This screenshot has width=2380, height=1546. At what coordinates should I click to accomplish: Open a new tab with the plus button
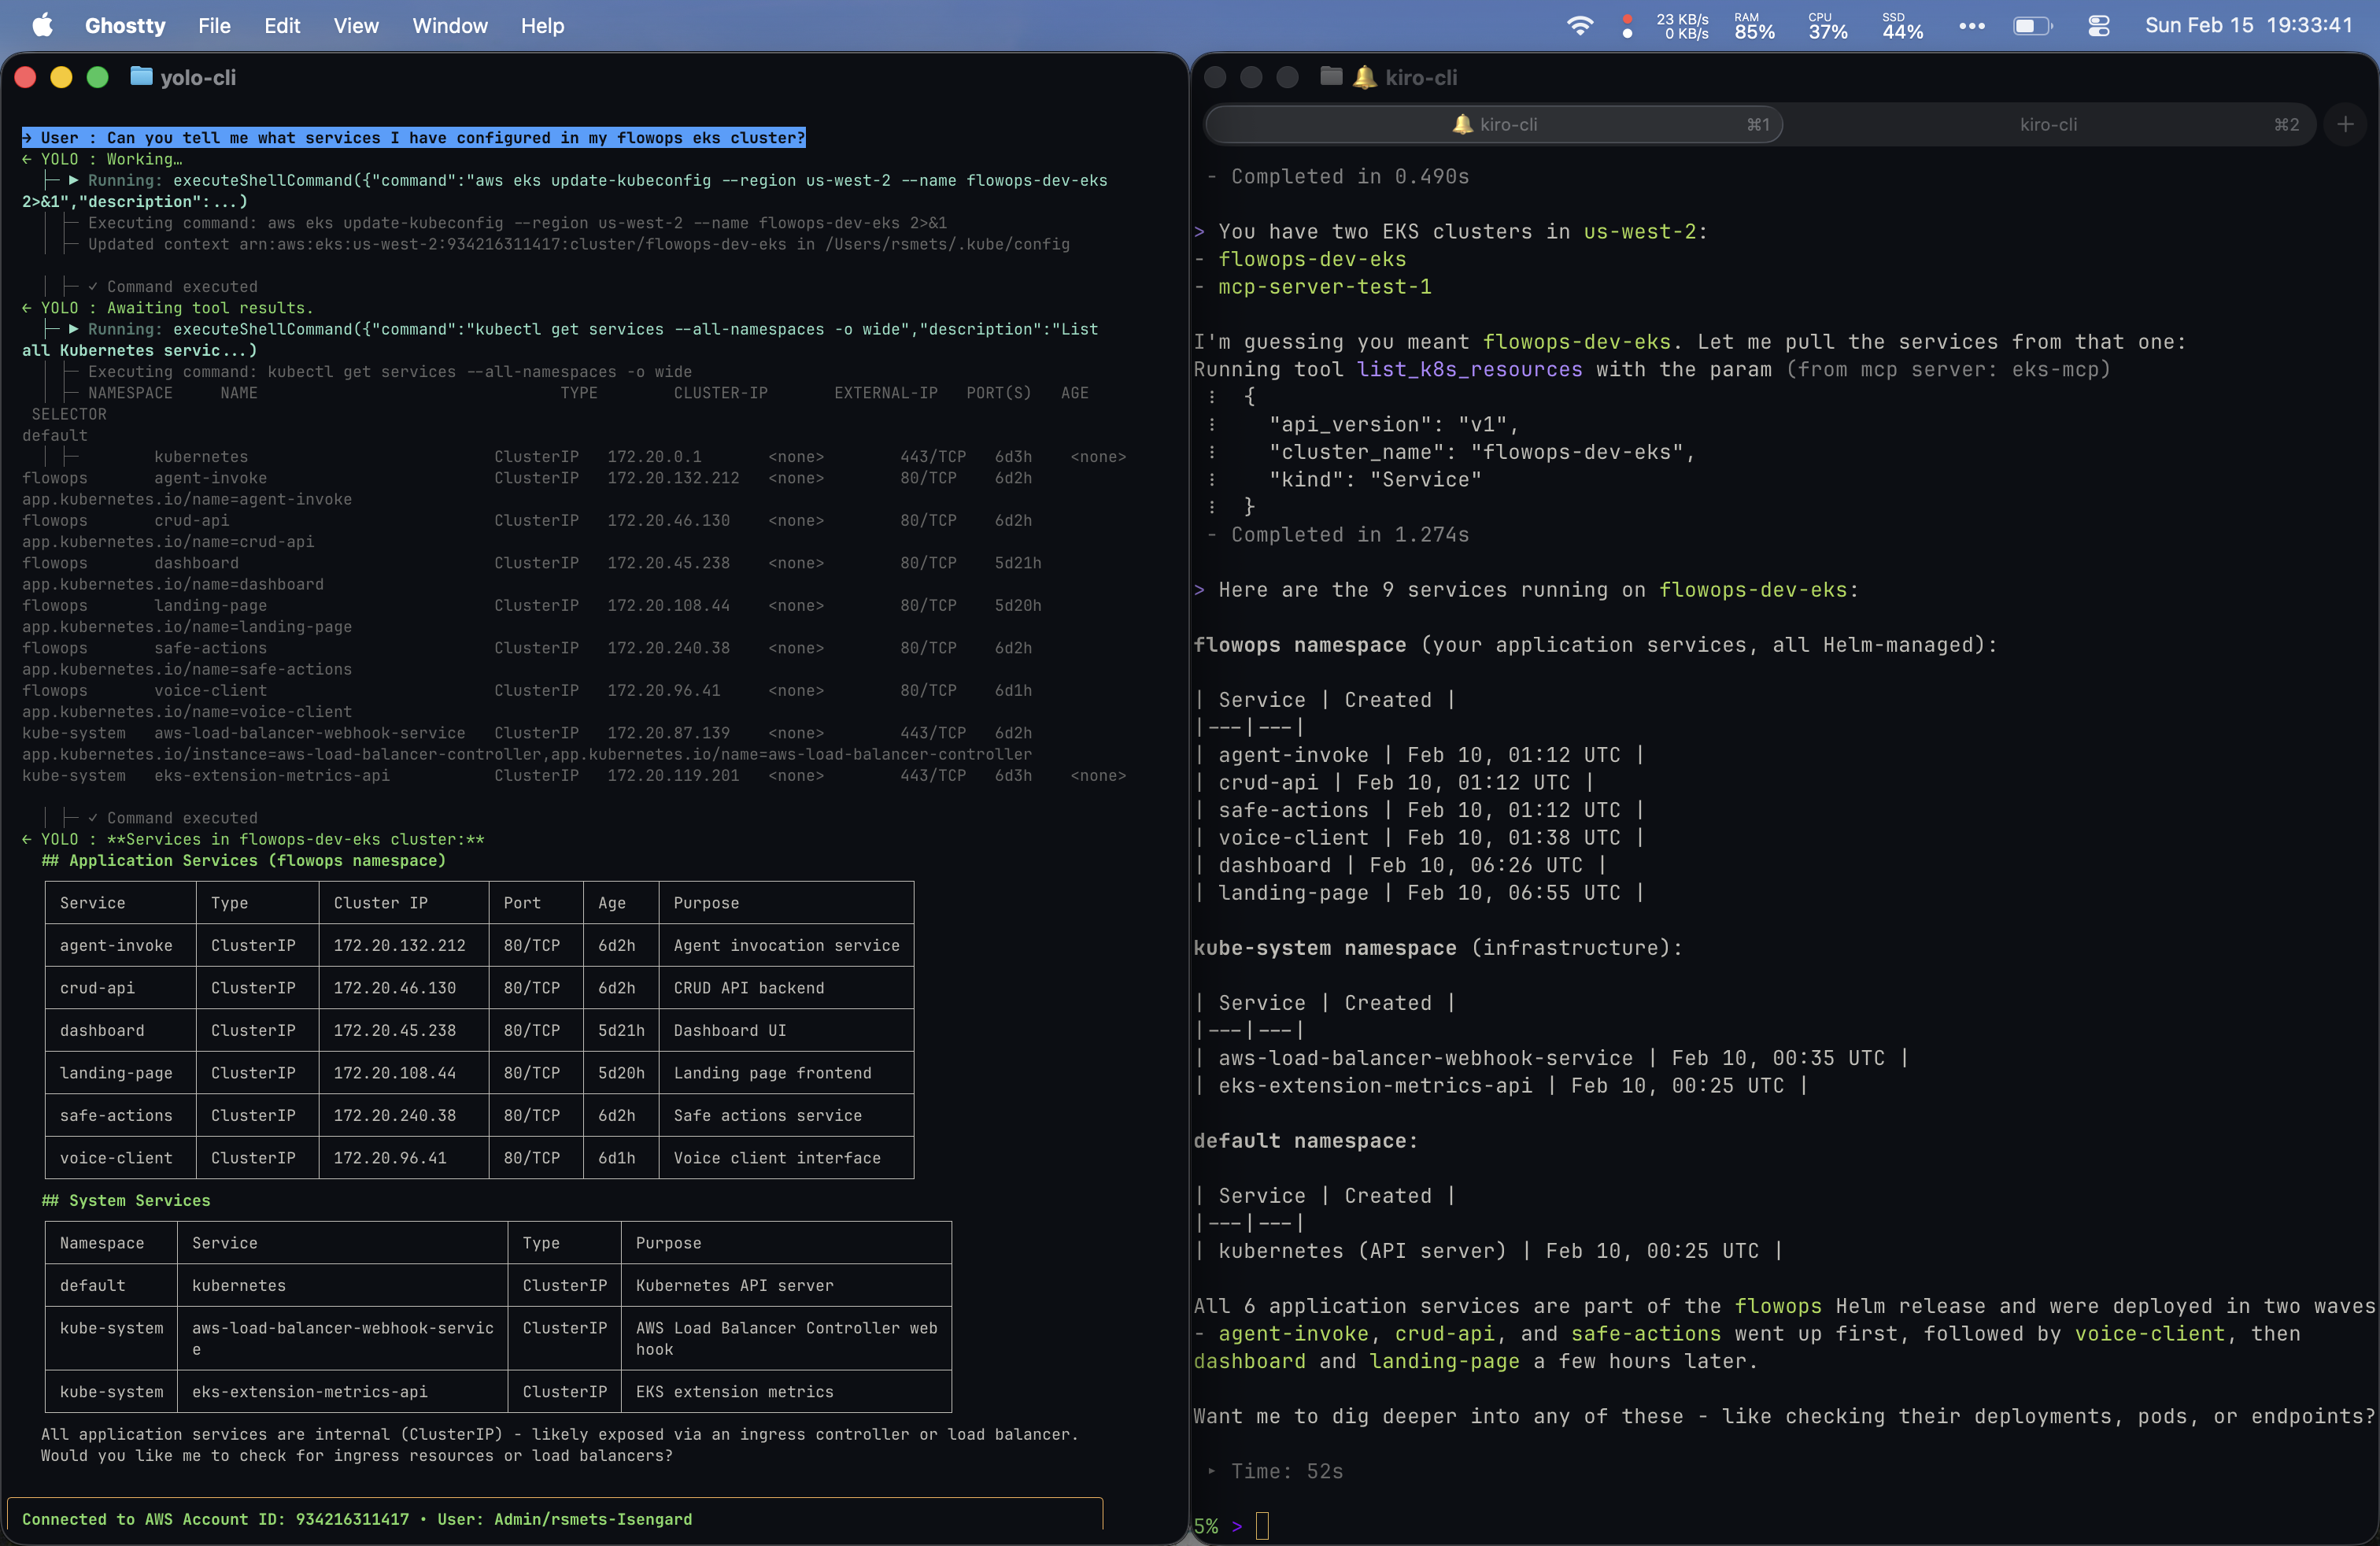click(x=2347, y=124)
